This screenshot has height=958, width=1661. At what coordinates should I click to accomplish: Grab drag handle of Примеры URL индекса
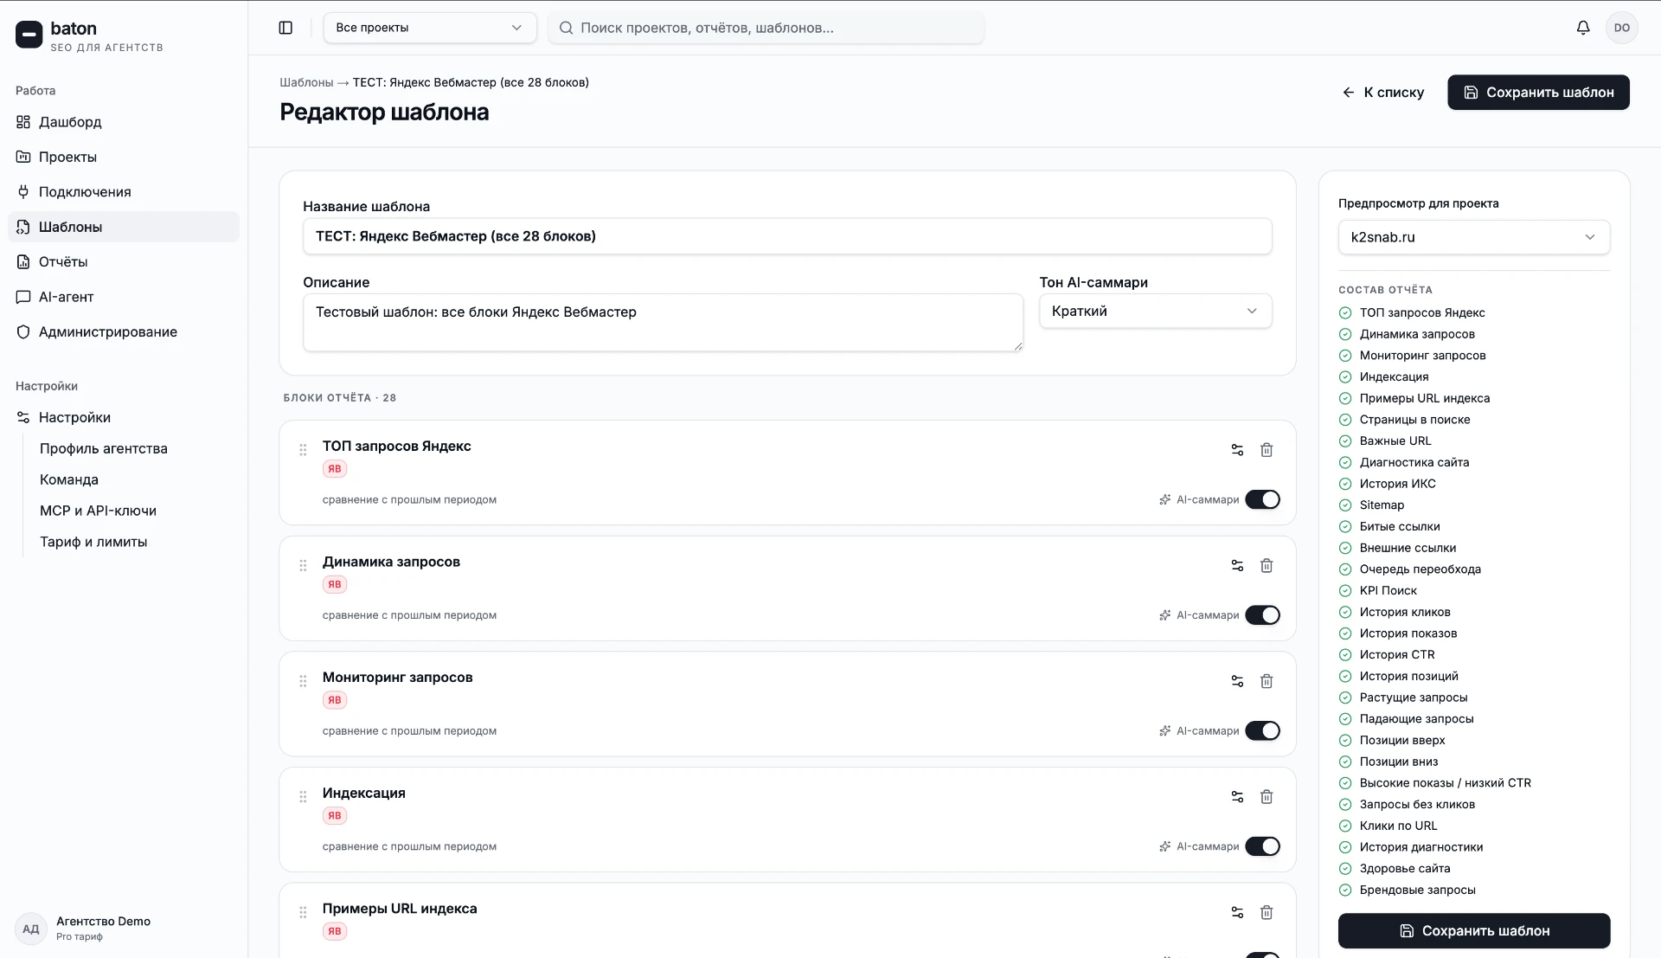click(303, 912)
